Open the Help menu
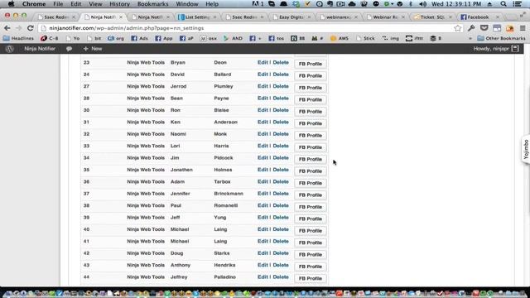Screen dimensions: 530x298 coord(212,4)
